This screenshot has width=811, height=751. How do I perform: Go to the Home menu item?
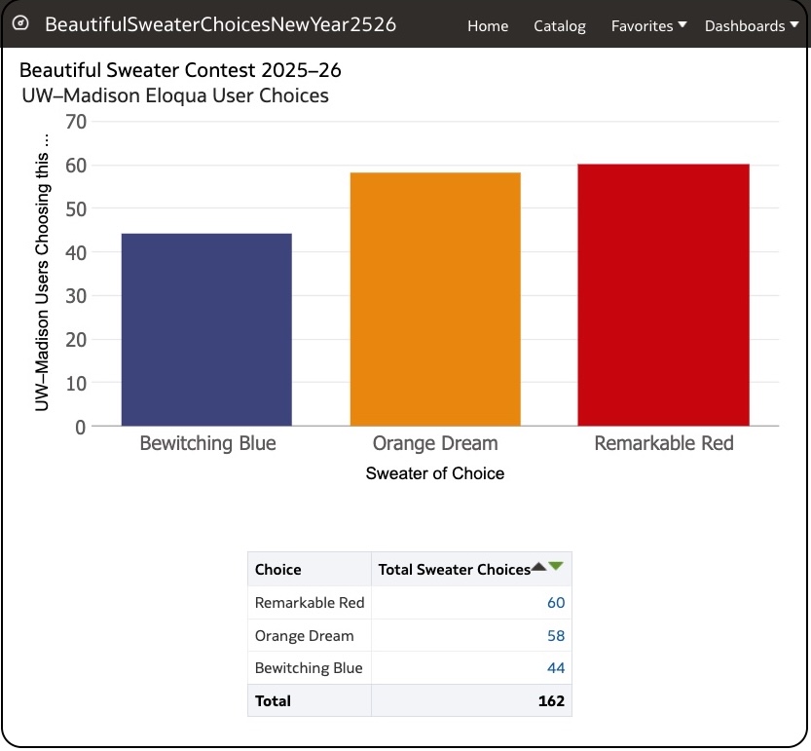[x=488, y=26]
